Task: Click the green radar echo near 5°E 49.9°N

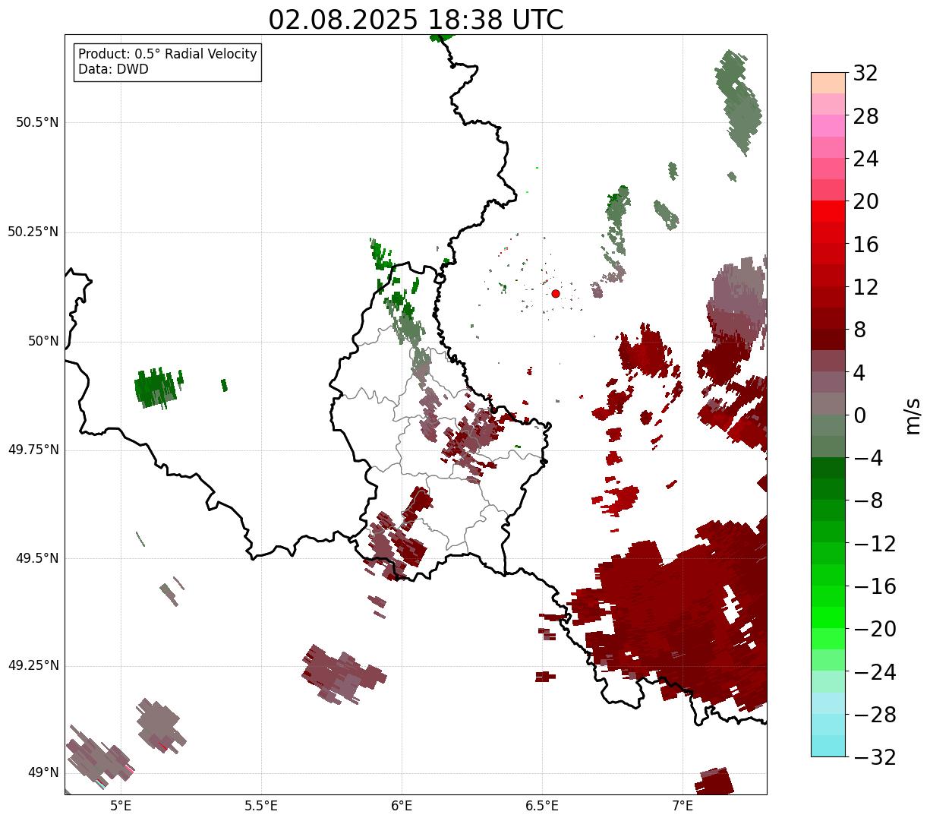Action: 157,387
